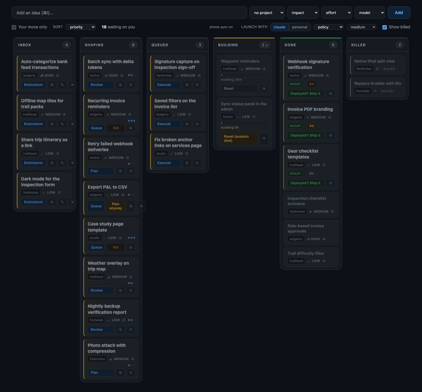Click the pencil edit icon on Offline map tiles card
This screenshot has height=392, width=422.
[62, 124]
